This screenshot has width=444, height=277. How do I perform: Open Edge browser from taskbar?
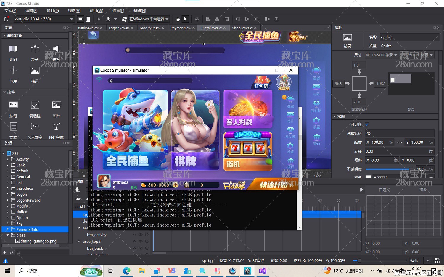pyautogui.click(x=126, y=271)
